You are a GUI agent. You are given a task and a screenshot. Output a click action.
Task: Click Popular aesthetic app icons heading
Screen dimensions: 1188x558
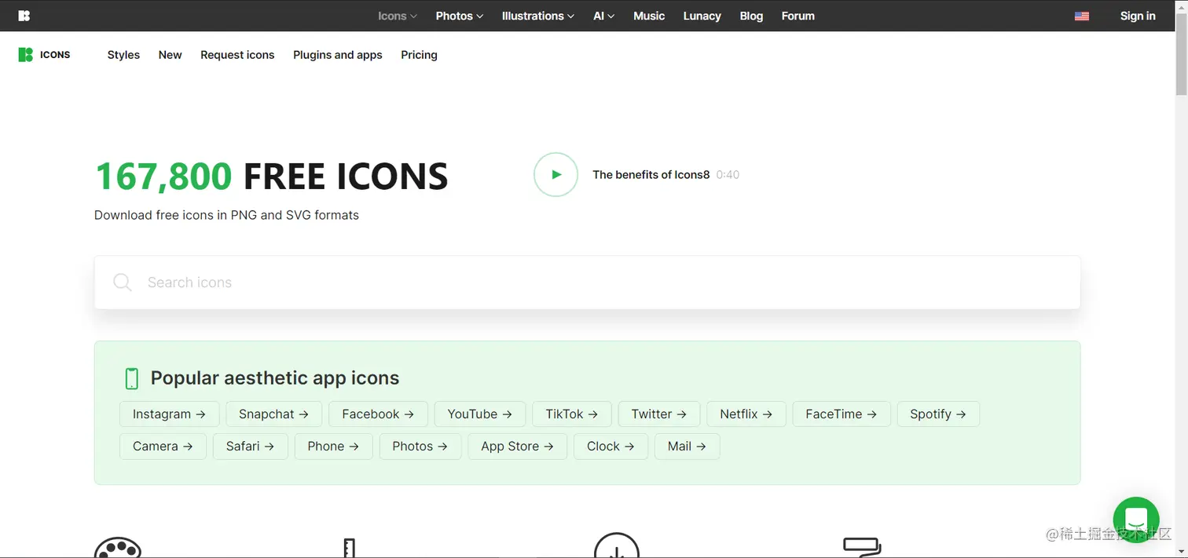(x=275, y=378)
